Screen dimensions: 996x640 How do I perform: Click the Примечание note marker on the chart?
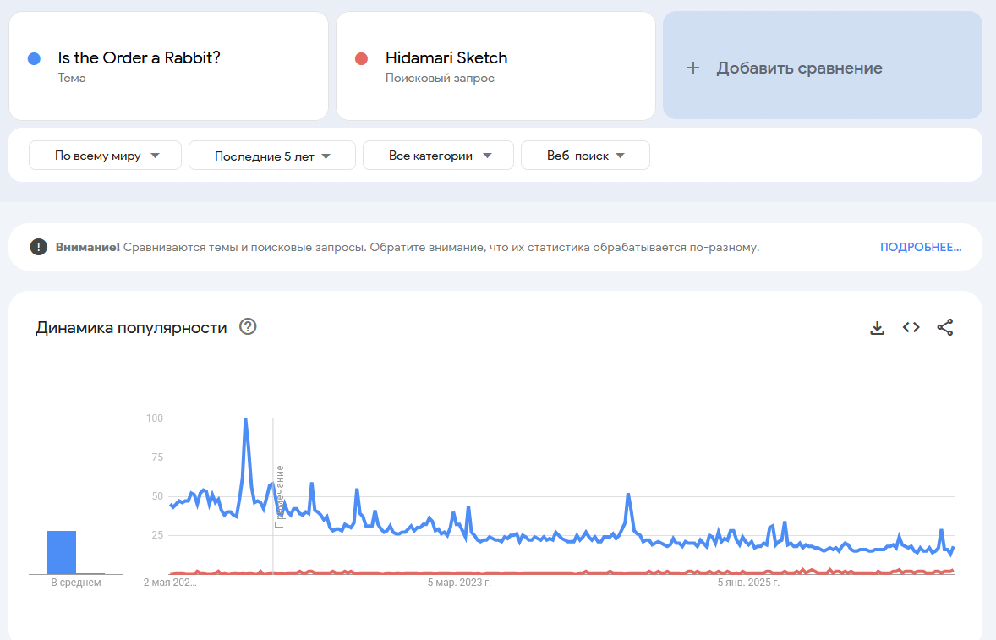tap(280, 496)
